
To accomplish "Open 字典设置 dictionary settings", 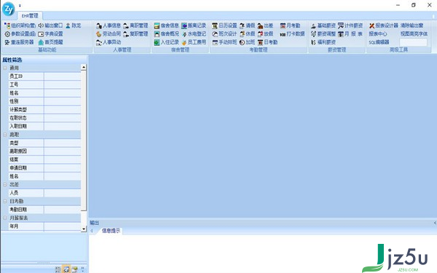I will [x=50, y=34].
